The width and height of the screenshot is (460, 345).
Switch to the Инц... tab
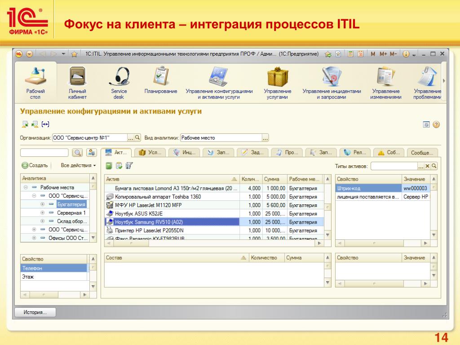[185, 153]
